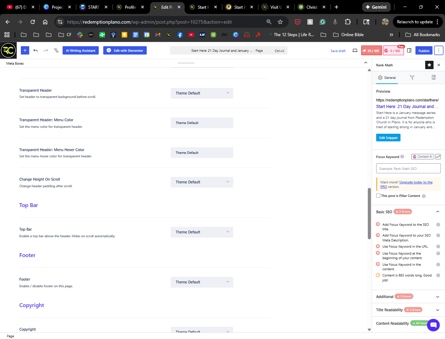Click the Upgrade today to the PRO link
Viewport: 445px width, 339px height.
(x=415, y=182)
